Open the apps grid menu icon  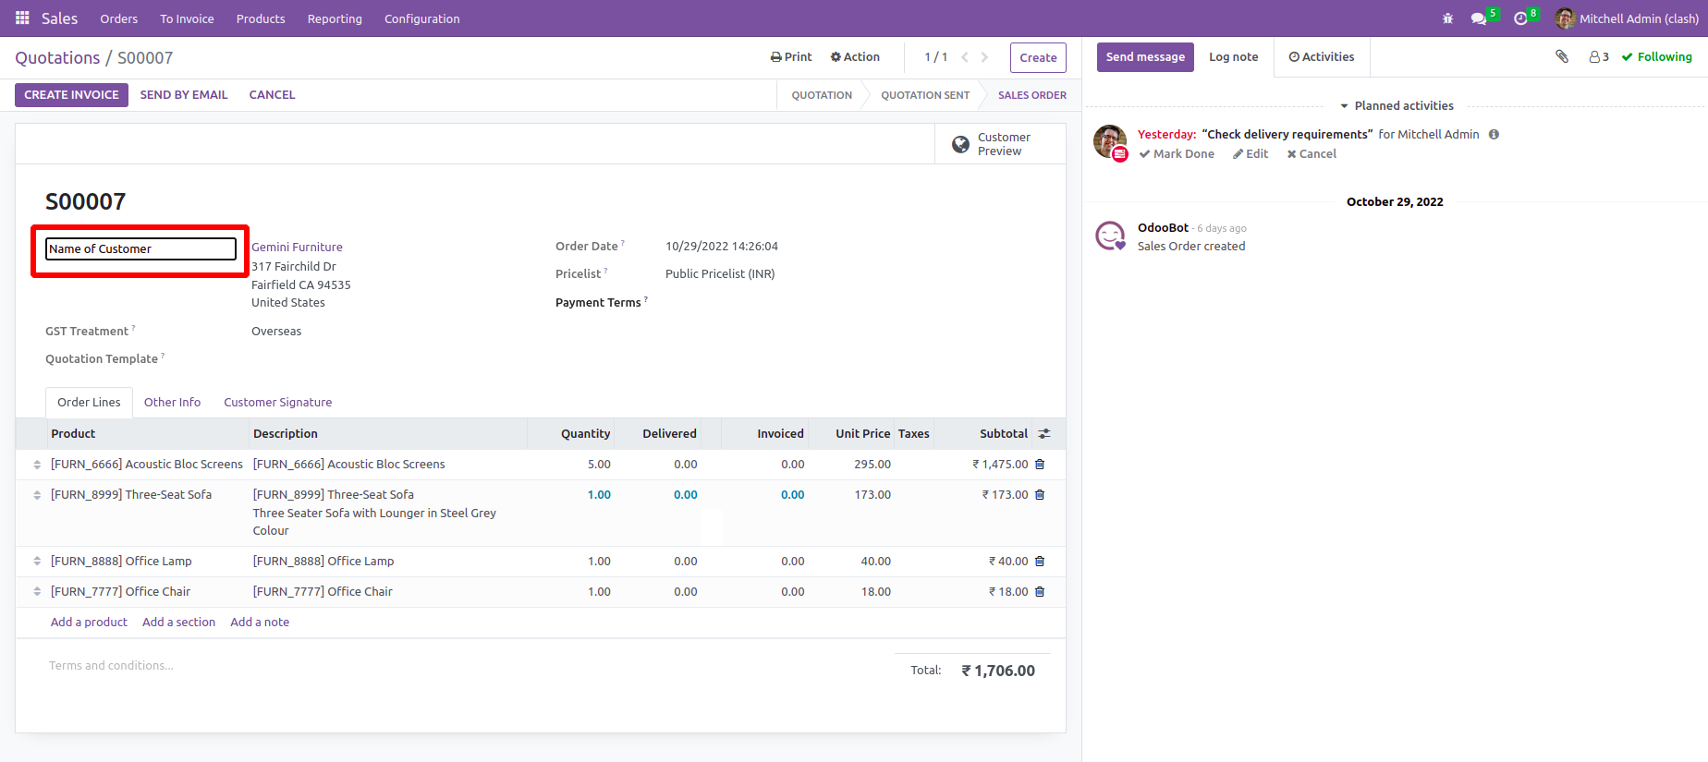click(22, 18)
